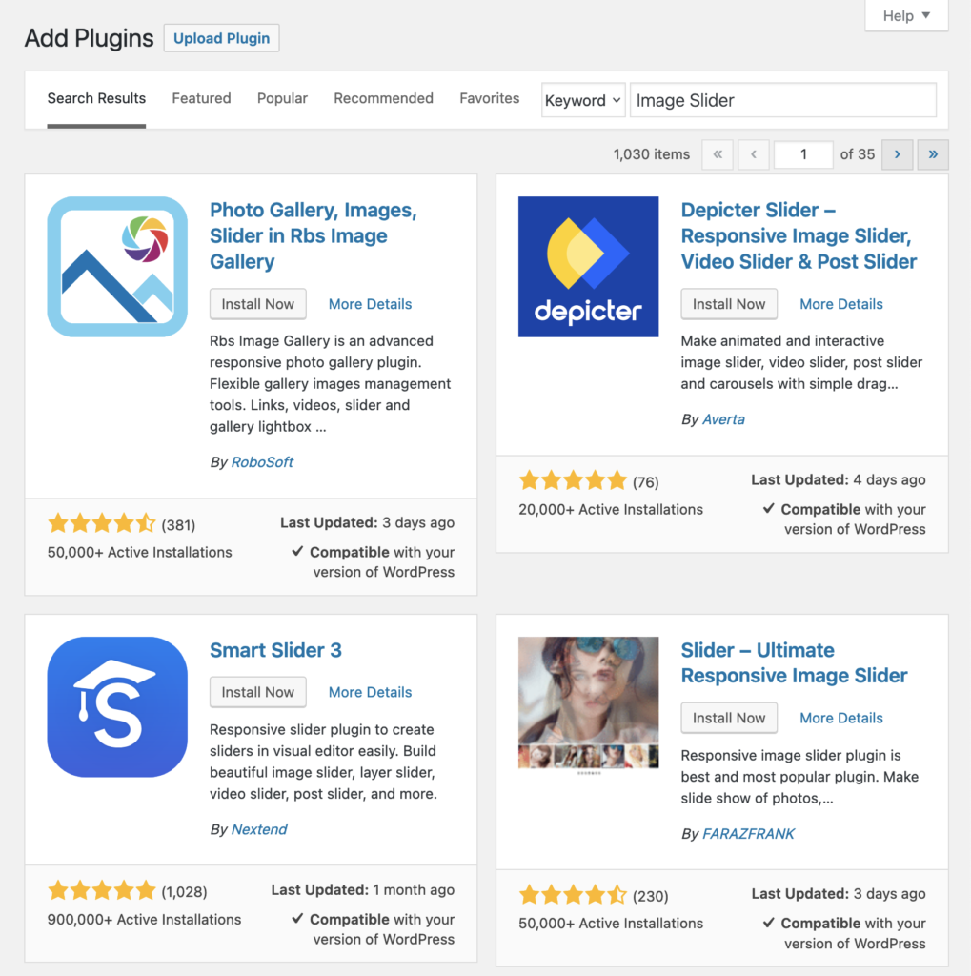Click the Upload Plugin button
971x976 pixels.
tap(221, 39)
